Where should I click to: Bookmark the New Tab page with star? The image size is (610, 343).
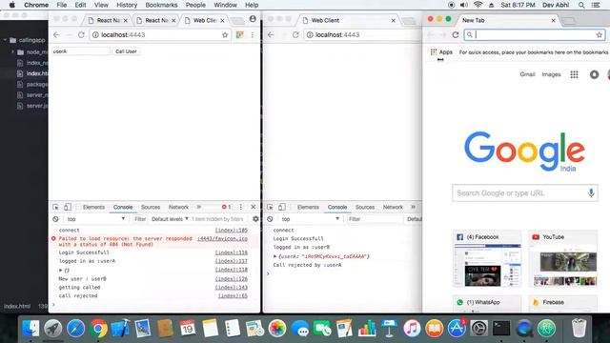pyautogui.click(x=600, y=34)
